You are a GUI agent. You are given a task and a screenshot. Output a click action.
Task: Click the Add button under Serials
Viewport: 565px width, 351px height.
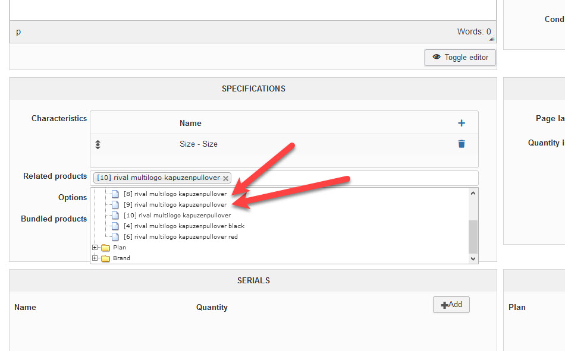point(451,305)
